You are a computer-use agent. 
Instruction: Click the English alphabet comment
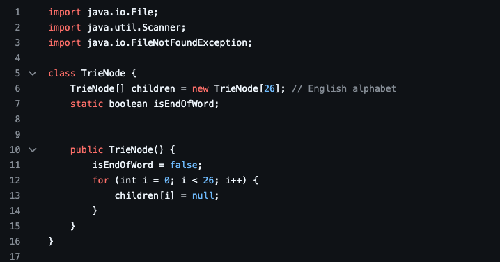[344, 89]
